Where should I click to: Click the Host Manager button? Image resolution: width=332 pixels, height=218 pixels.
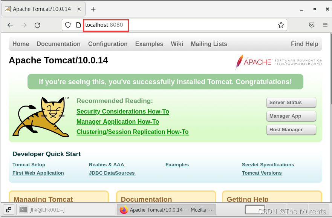coord(291,130)
